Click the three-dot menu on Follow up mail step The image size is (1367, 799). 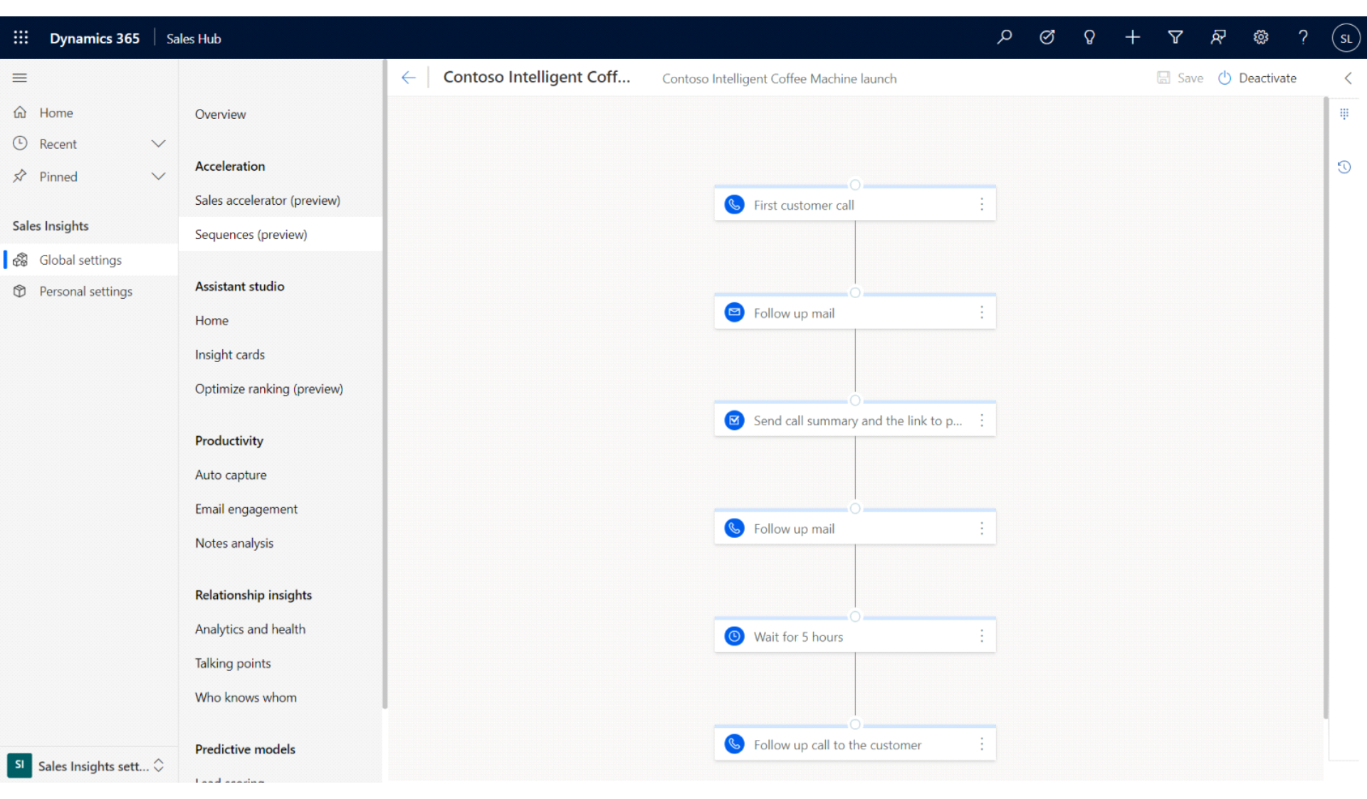pos(983,312)
